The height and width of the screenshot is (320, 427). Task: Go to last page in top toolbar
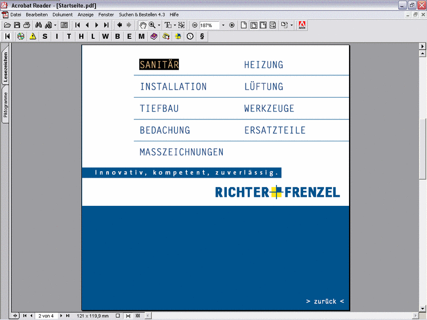pos(106,25)
